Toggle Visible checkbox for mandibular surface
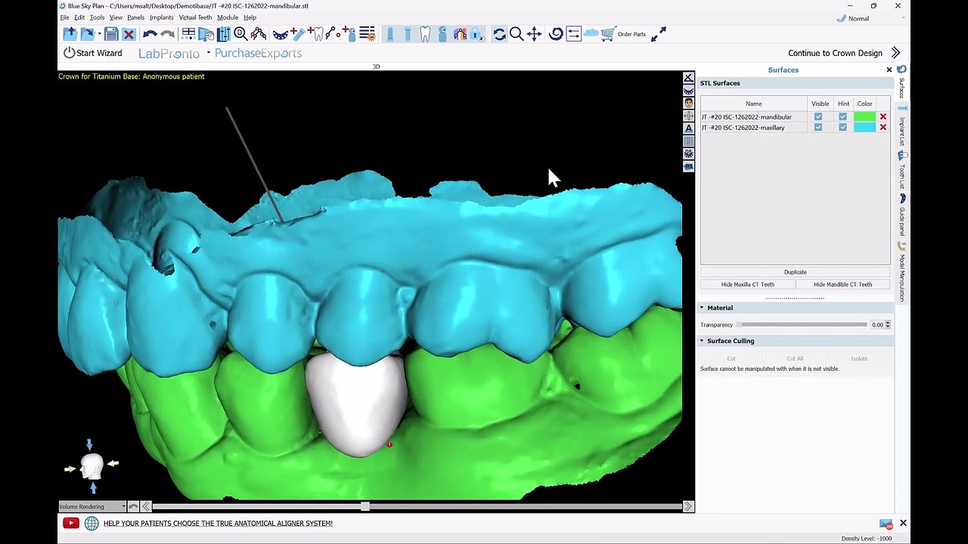The image size is (968, 544). point(818,117)
